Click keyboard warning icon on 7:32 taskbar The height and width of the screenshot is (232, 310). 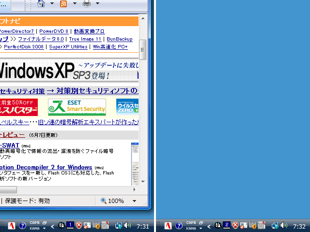pyautogui.click(x=253, y=225)
